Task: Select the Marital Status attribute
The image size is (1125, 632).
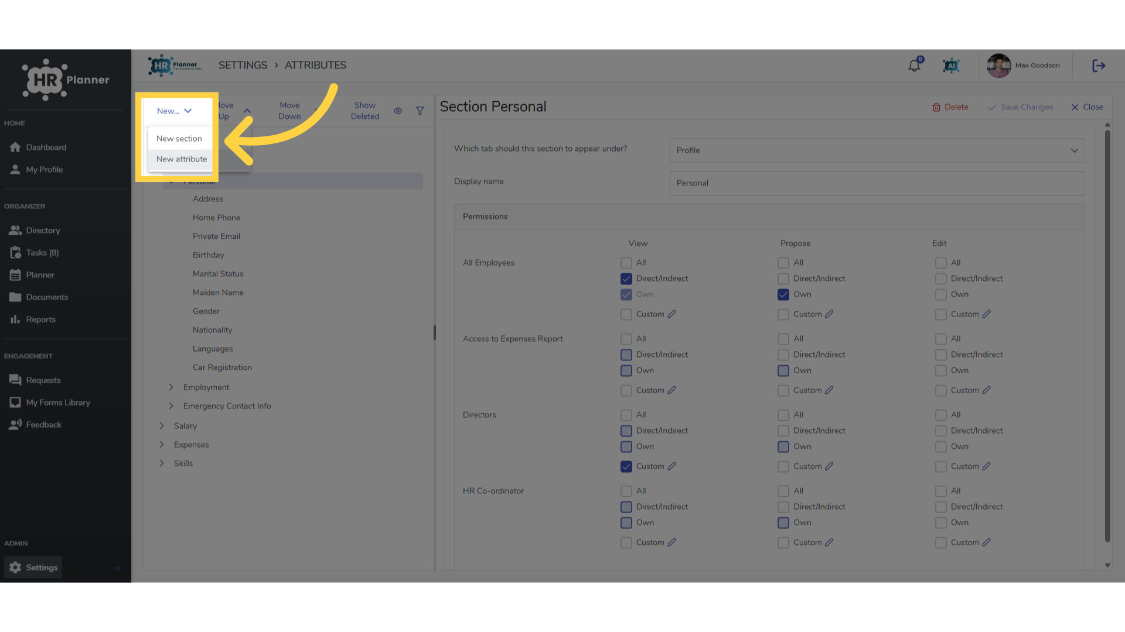Action: pyautogui.click(x=218, y=274)
